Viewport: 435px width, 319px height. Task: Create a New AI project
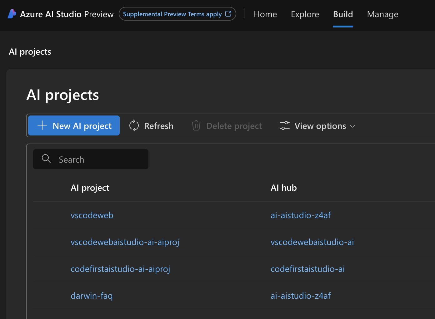74,125
